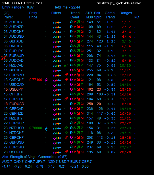Viewport: 154px width, 175px height.
Task: Click the filter diamonds in USDJPY row
Action: [x=59, y=90]
